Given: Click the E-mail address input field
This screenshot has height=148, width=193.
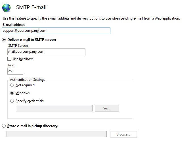Looking at the screenshot, I should pyautogui.click(x=56, y=31).
